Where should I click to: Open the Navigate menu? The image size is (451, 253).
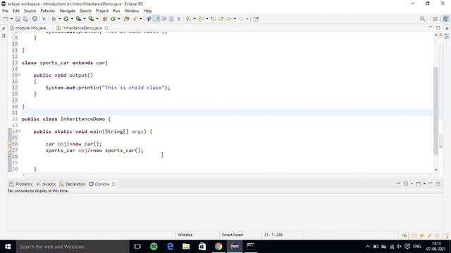coord(68,11)
